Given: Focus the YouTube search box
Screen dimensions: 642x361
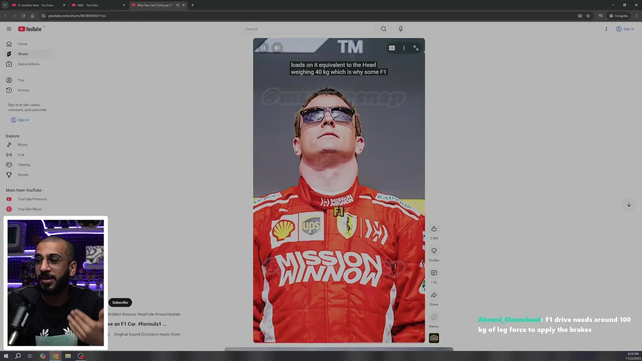Looking at the screenshot, I should click(308, 29).
